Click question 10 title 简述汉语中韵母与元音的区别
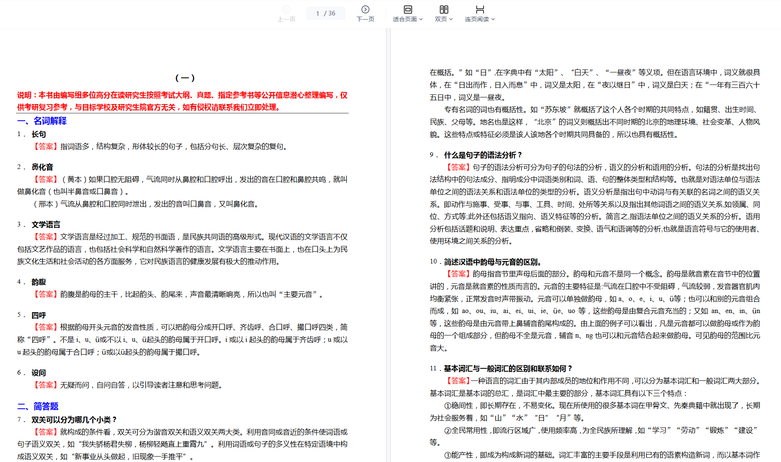The image size is (781, 462). (x=492, y=262)
